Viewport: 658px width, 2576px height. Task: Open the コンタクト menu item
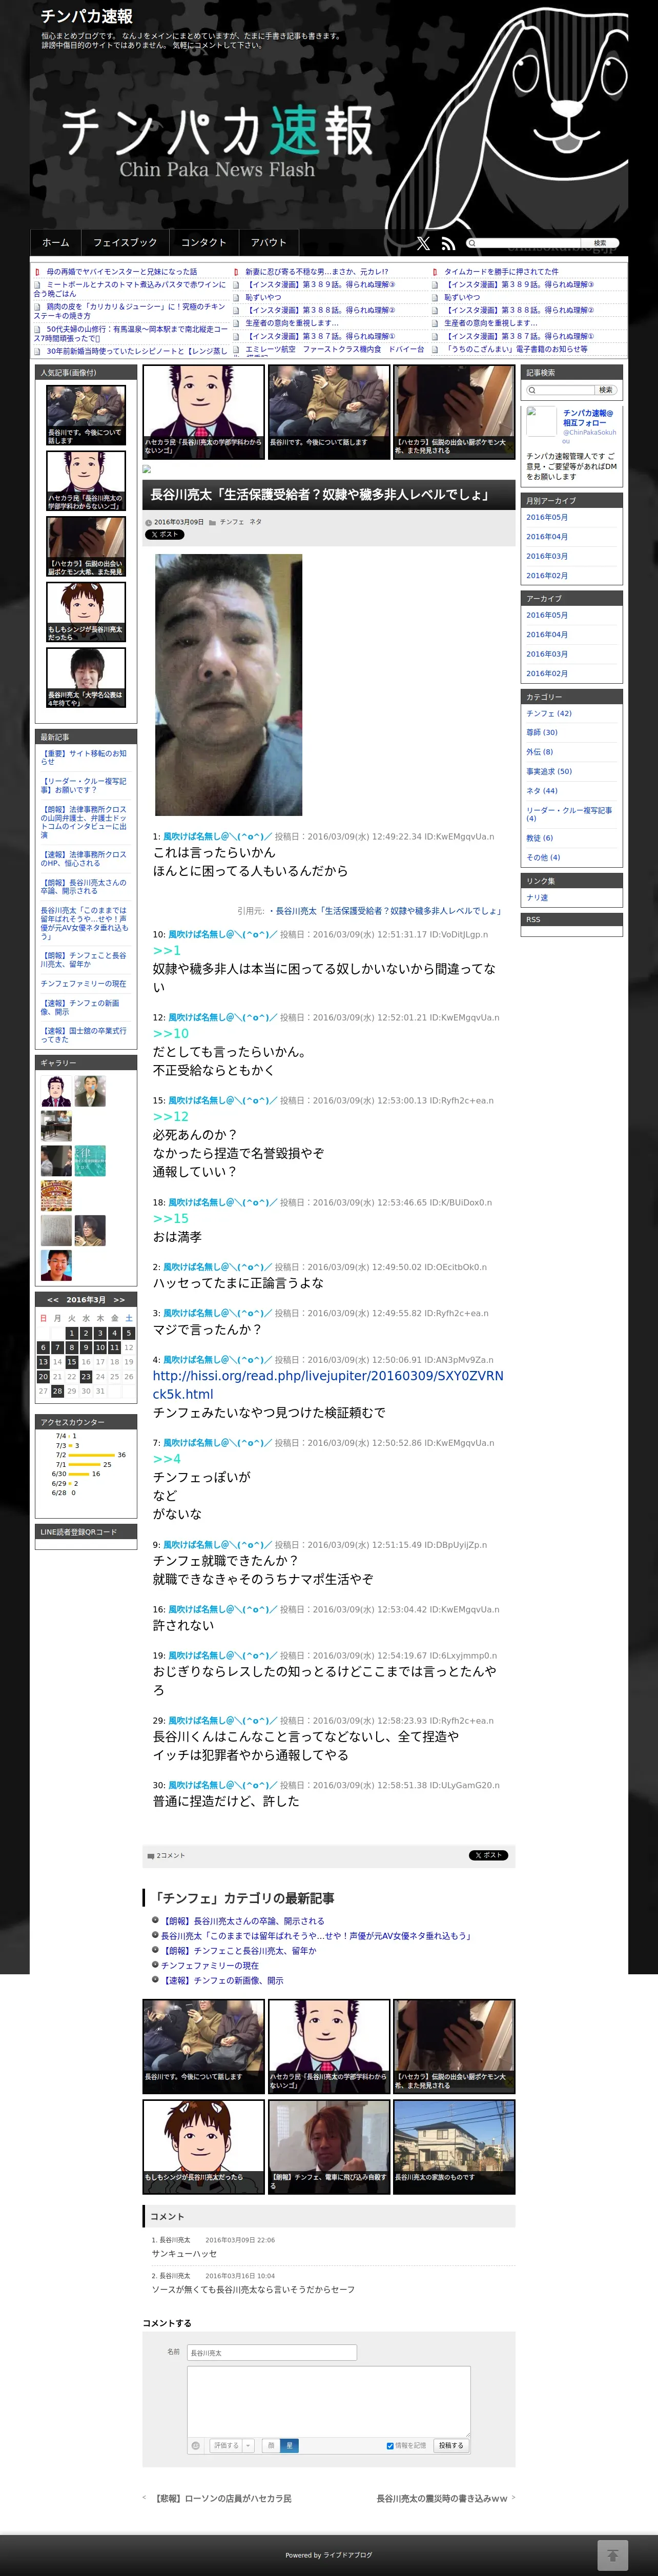pyautogui.click(x=203, y=242)
